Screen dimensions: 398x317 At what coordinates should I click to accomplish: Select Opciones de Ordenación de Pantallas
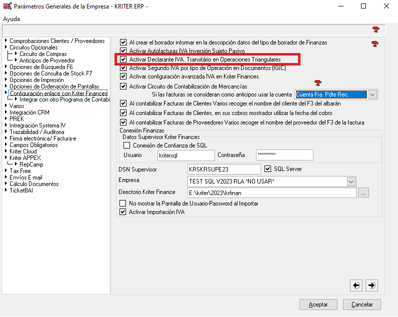click(54, 86)
